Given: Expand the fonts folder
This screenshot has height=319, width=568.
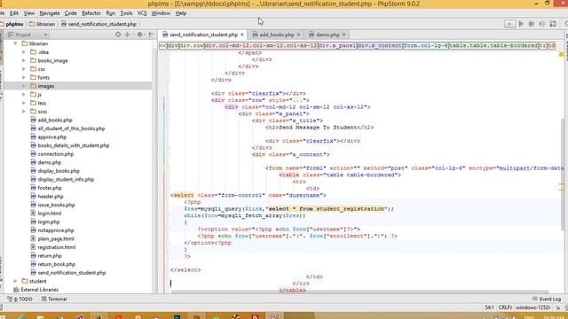Looking at the screenshot, I should pyautogui.click(x=24, y=77).
